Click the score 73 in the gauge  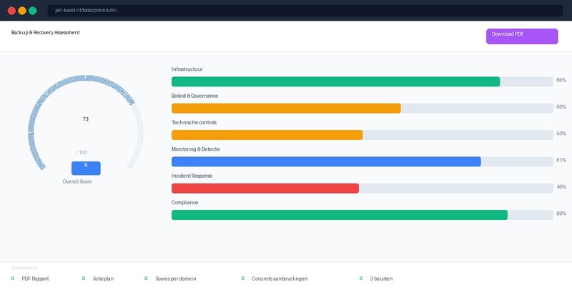[x=86, y=119]
